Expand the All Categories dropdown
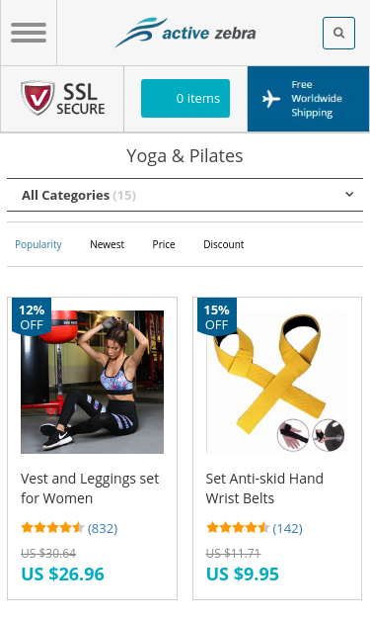 point(185,195)
